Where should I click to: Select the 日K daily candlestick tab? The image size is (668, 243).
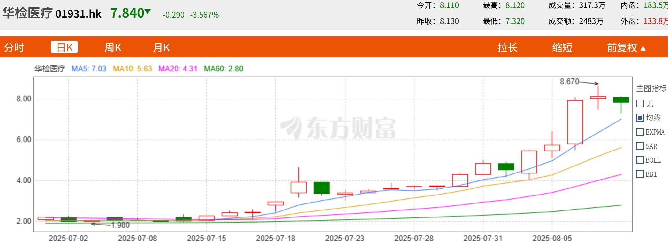65,47
